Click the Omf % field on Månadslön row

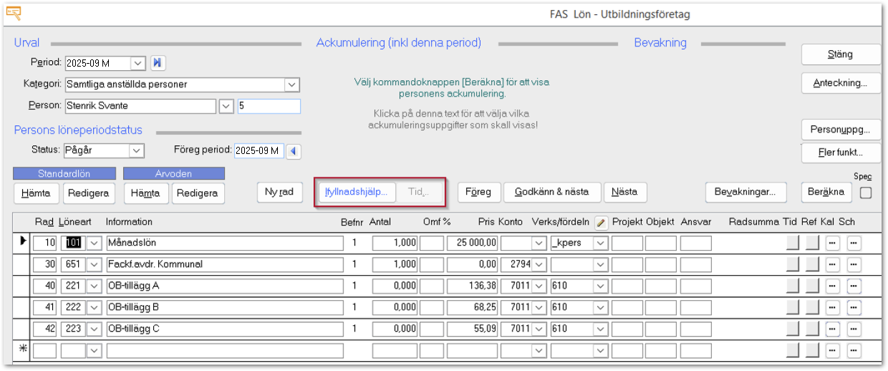coord(431,244)
